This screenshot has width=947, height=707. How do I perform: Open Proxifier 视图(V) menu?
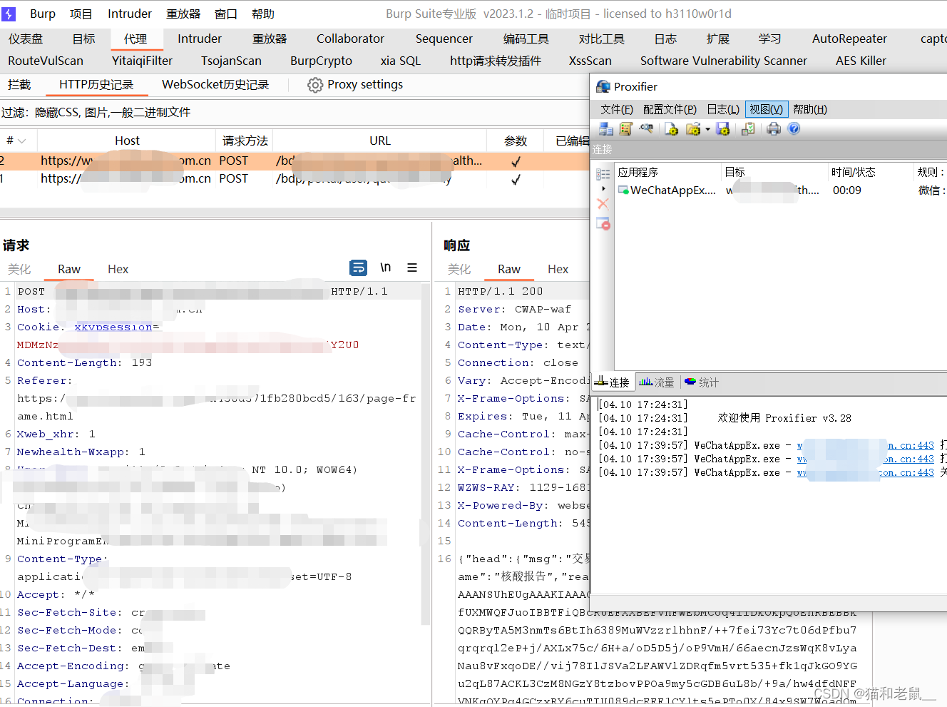[767, 109]
